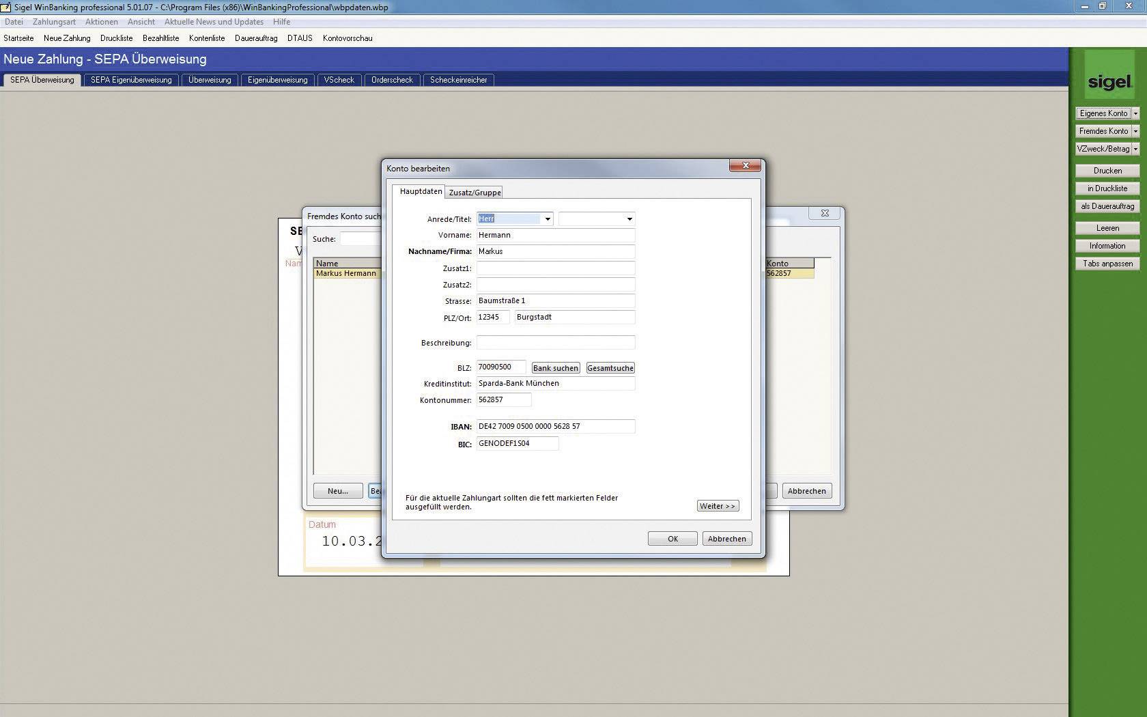The width and height of the screenshot is (1147, 717).
Task: Click into the IBAN input field
Action: tap(555, 425)
